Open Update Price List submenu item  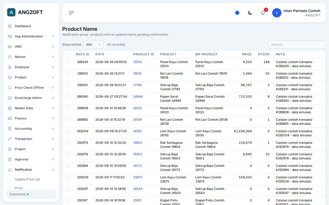pos(27,179)
